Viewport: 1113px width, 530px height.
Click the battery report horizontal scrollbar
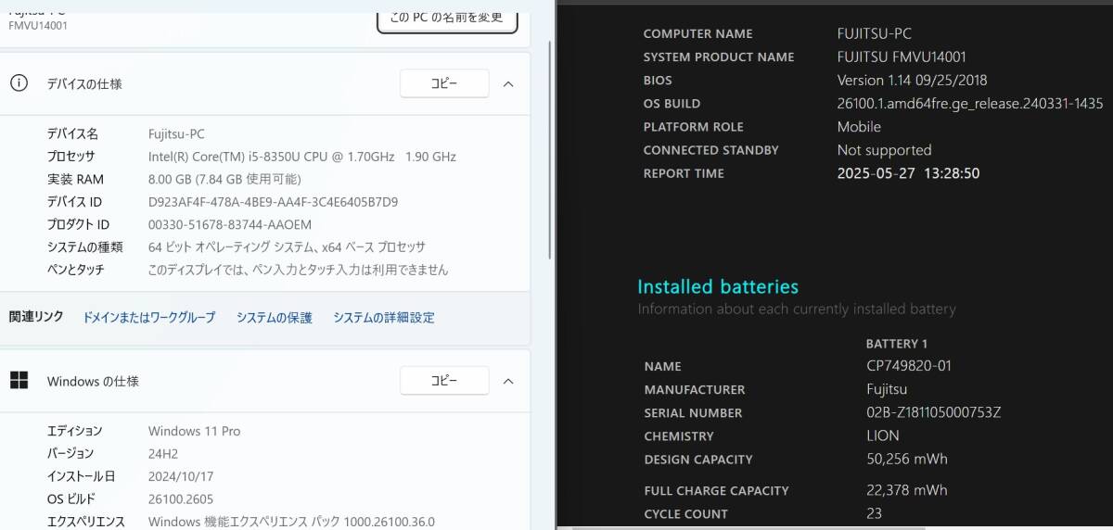pos(742,527)
